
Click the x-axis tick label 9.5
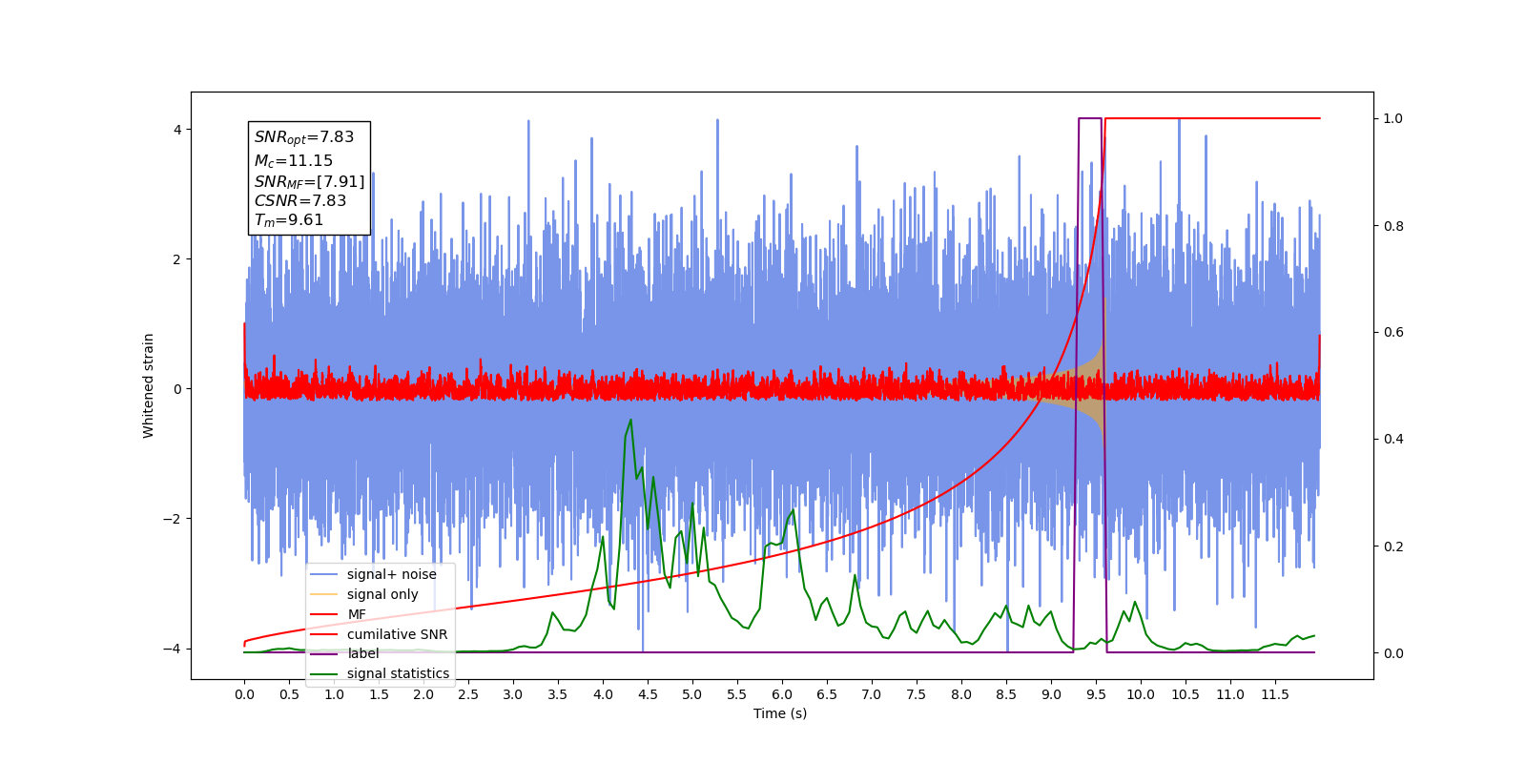(1096, 694)
